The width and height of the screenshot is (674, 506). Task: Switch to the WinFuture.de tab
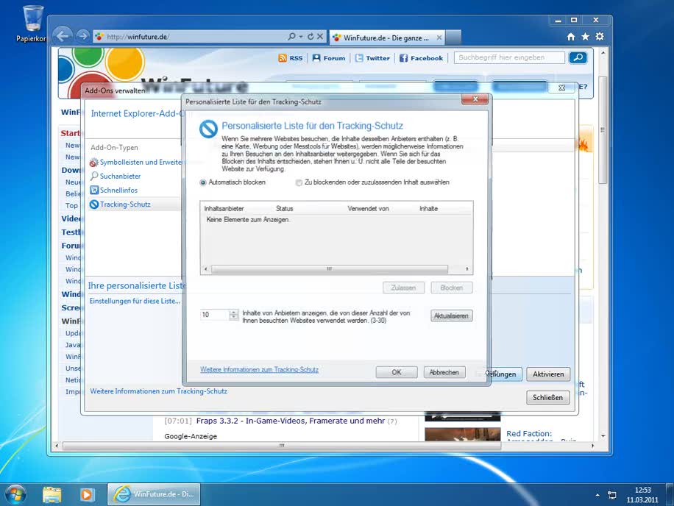387,38
